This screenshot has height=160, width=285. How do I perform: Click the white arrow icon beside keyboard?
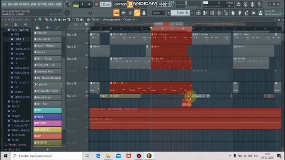(123, 13)
